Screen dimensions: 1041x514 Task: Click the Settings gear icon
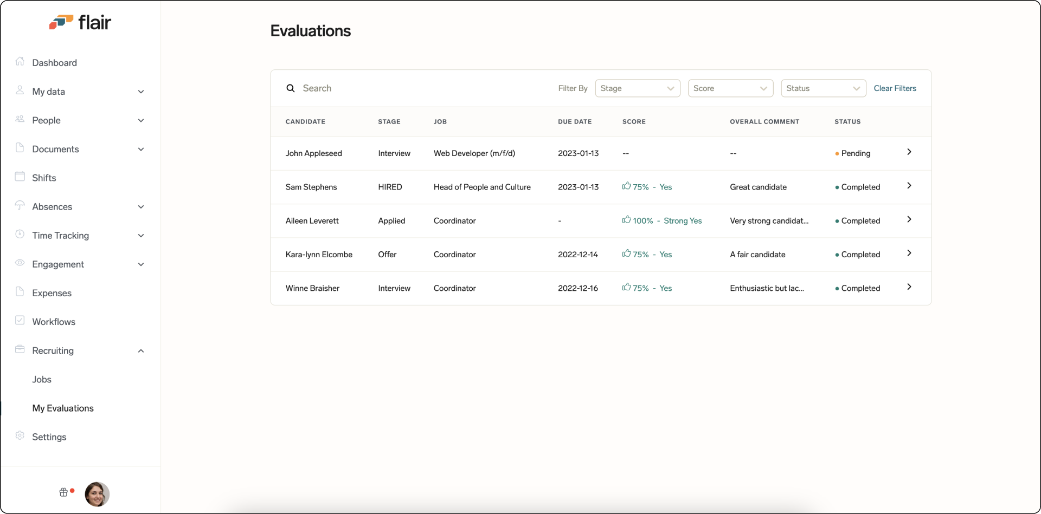pos(20,436)
